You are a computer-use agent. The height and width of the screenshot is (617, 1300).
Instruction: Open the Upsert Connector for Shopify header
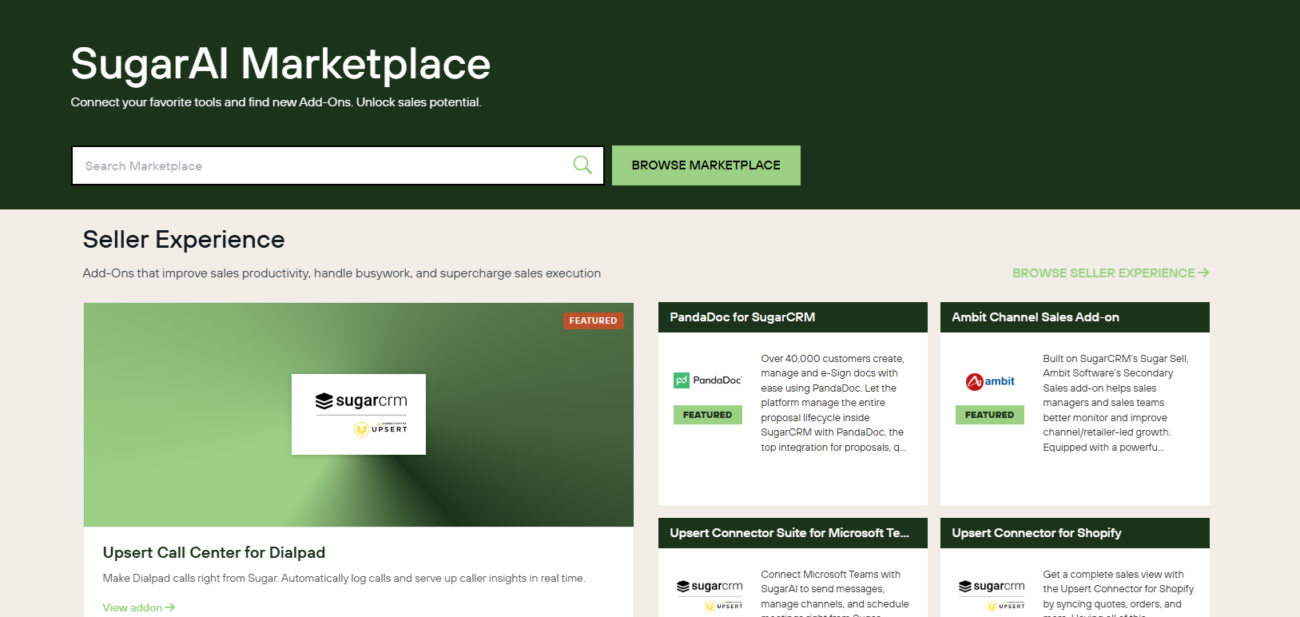coord(1075,533)
